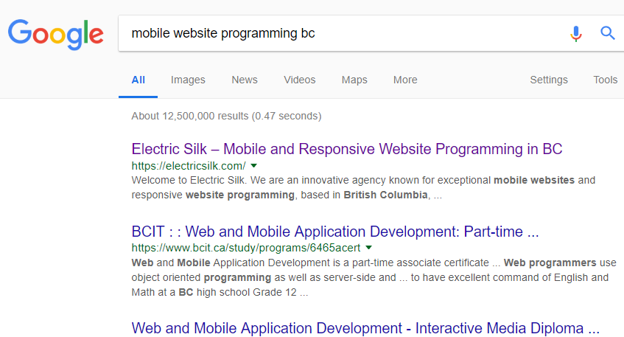Open the Videos results tab
The width and height of the screenshot is (624, 337).
click(299, 80)
